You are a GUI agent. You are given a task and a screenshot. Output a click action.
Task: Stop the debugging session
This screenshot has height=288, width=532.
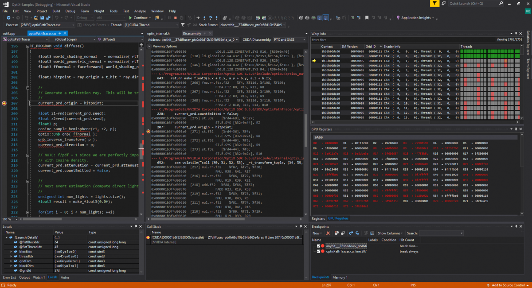coord(175,18)
